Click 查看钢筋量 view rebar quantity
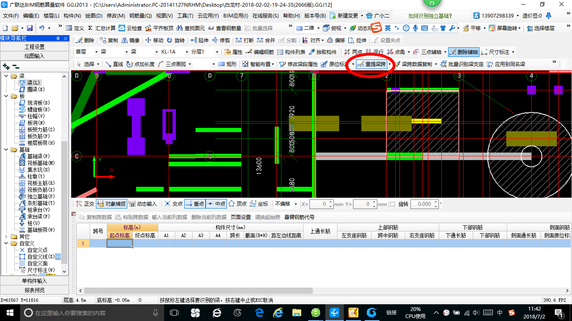572x321 pixels. point(225,28)
